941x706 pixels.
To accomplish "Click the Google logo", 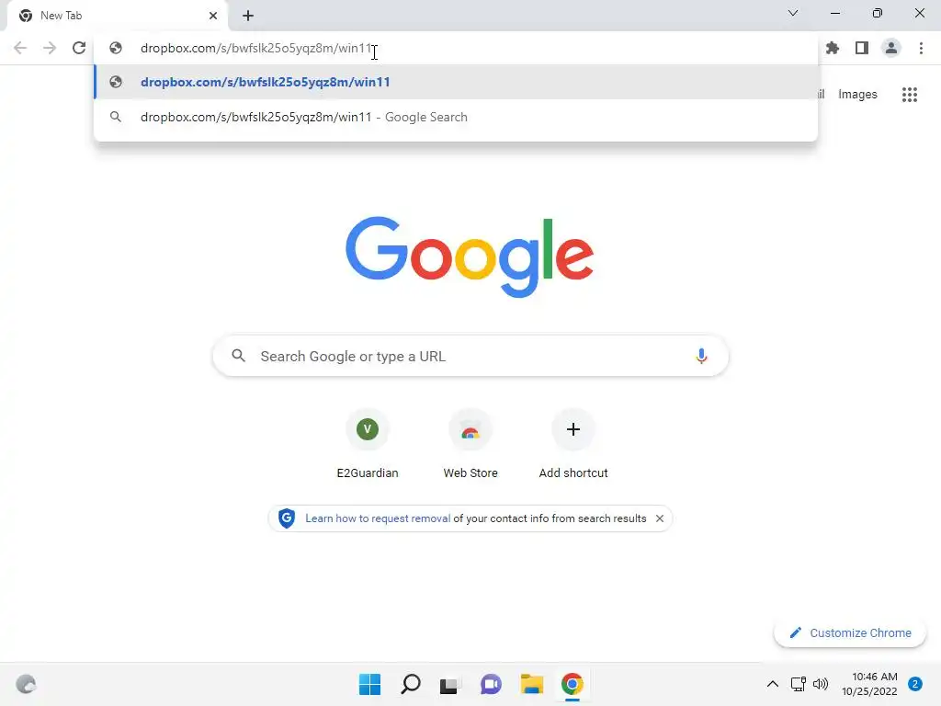I will [470, 257].
